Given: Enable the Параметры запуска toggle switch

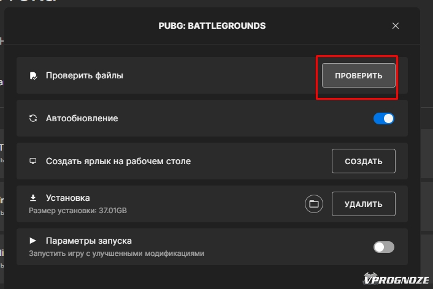Looking at the screenshot, I should click(x=384, y=247).
